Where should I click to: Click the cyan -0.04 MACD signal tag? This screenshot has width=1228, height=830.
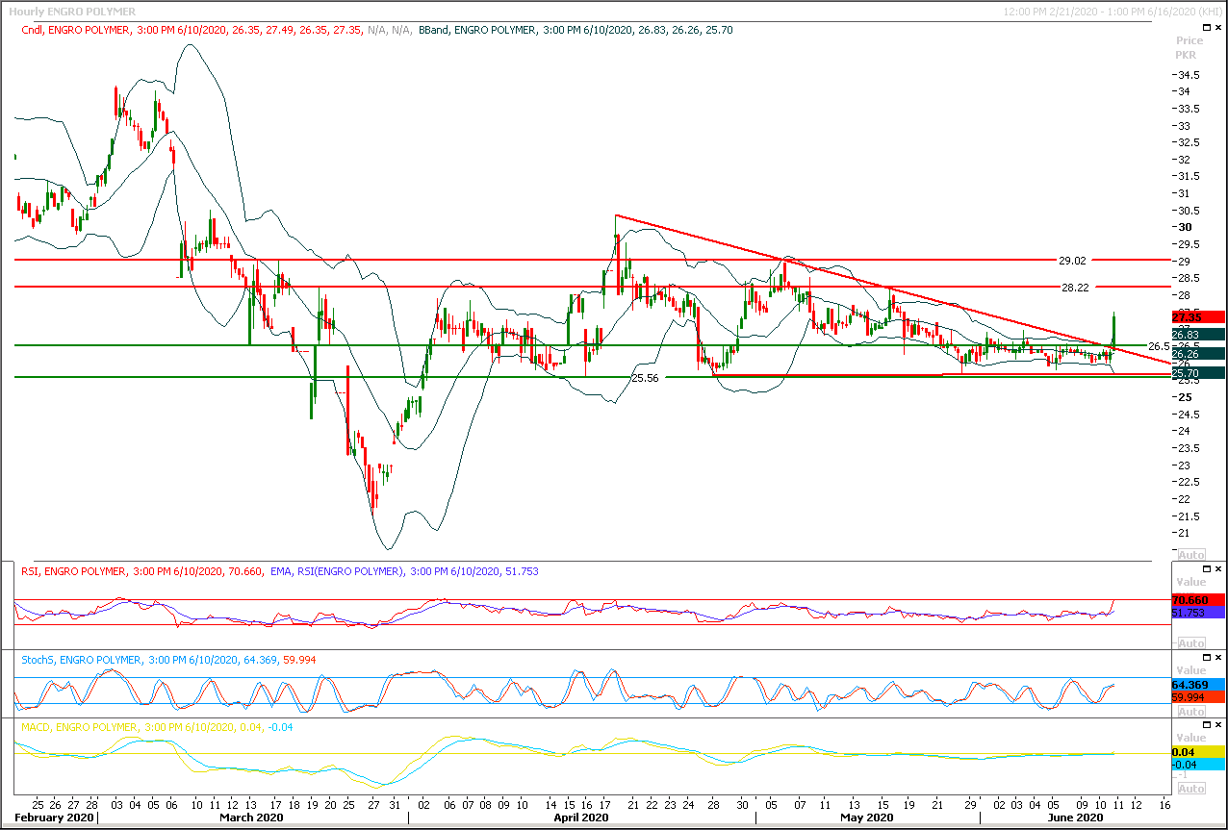(x=1197, y=765)
